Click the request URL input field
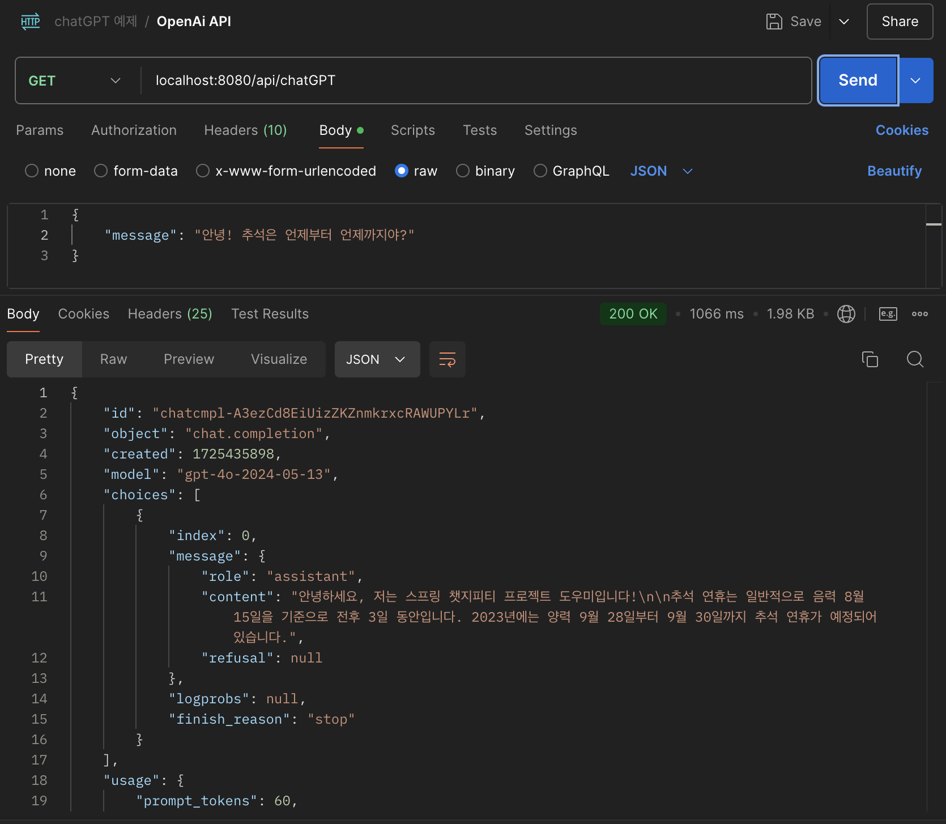This screenshot has width=946, height=824. [x=476, y=80]
